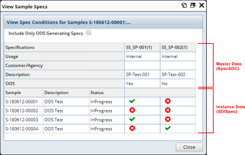245x155 pixels.
Task: Click red X for S-180612-00002 under SS_SP-001
Action: [132, 110]
